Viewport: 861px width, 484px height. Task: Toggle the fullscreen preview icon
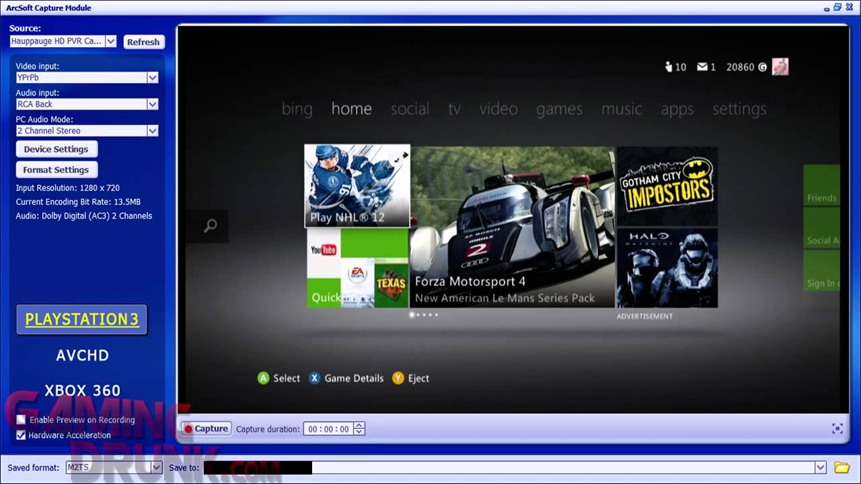(x=837, y=428)
